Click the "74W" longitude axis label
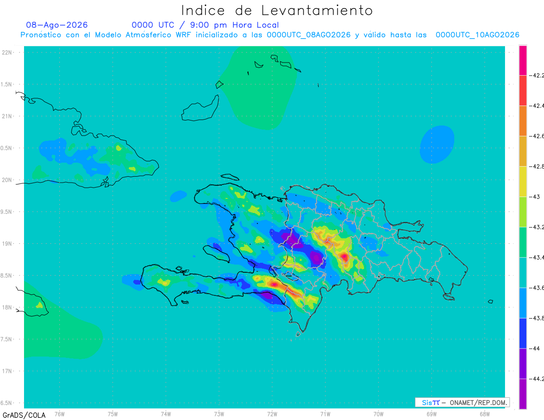 166,414
